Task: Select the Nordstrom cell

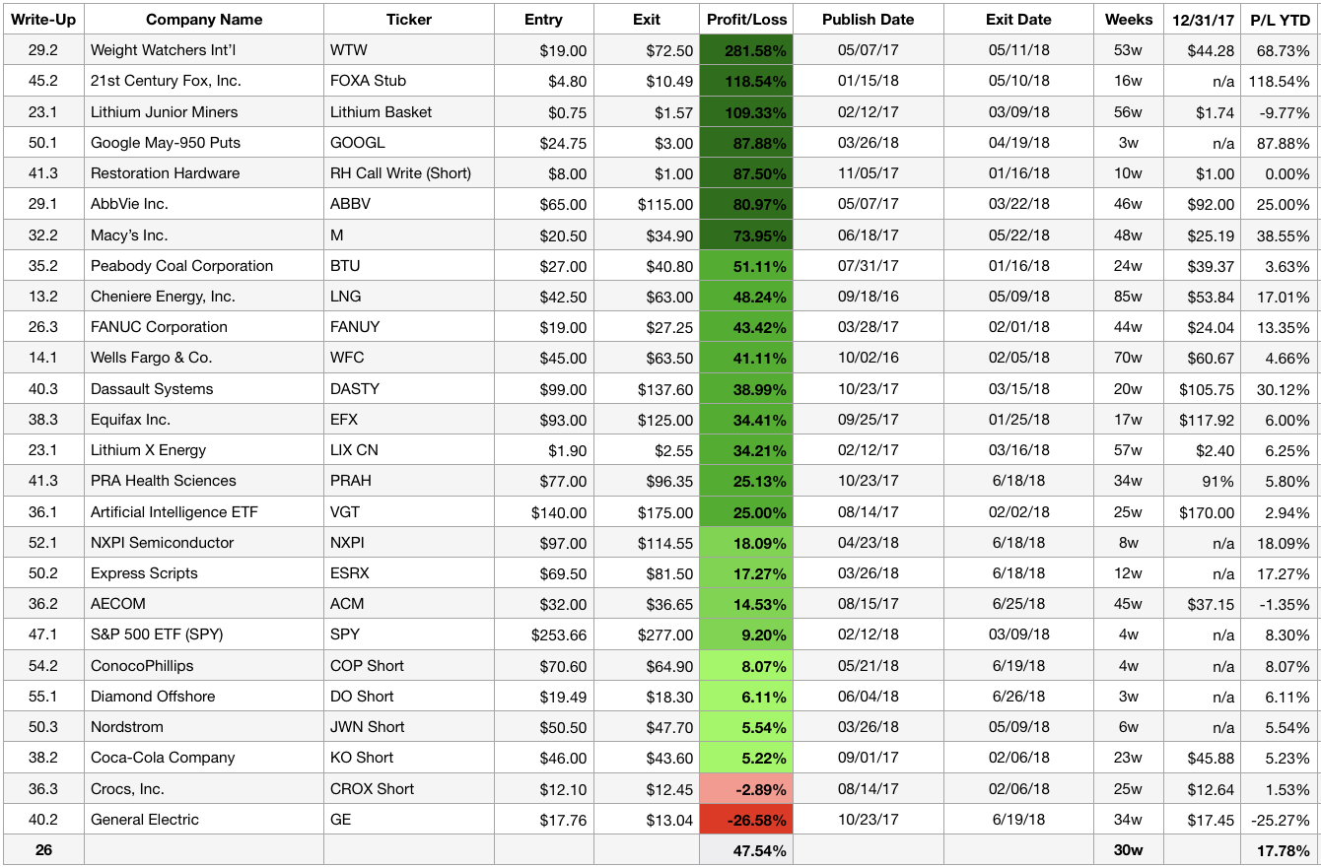Action: 204,727
